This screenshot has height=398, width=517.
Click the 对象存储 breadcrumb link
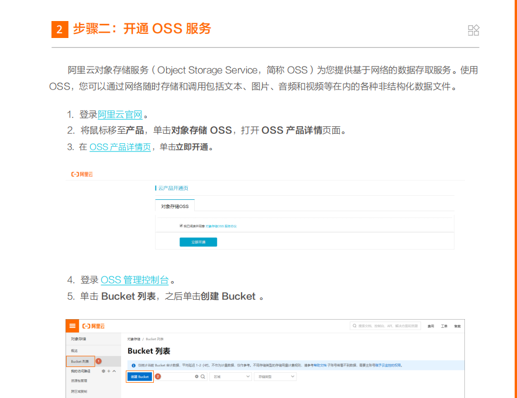[133, 339]
